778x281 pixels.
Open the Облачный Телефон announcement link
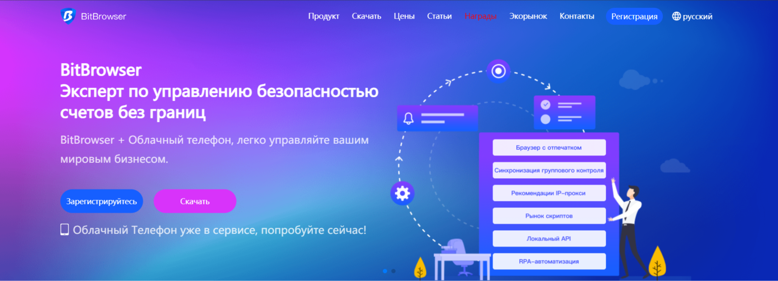(219, 230)
